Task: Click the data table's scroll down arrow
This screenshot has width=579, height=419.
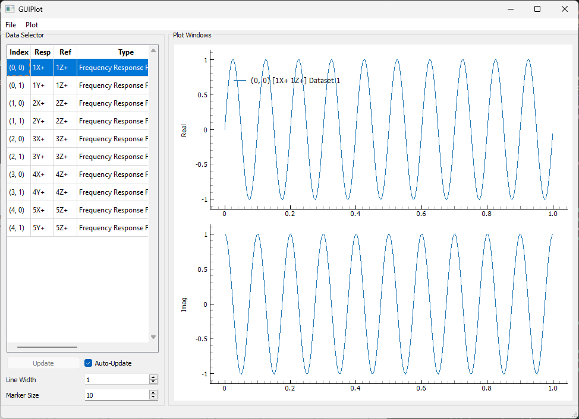Action: click(x=153, y=337)
